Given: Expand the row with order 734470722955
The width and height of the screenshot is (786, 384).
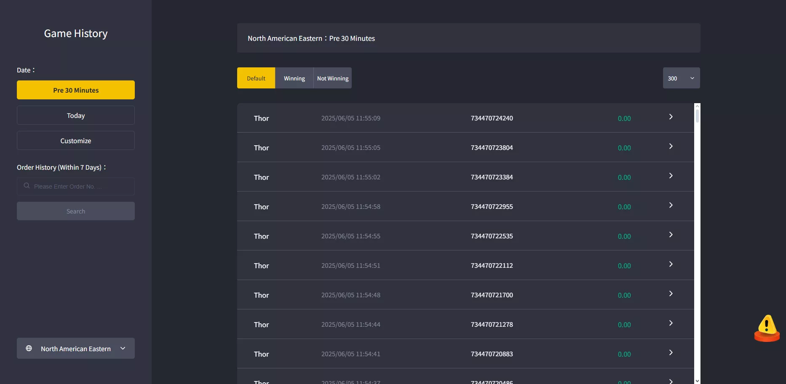Looking at the screenshot, I should point(671,205).
